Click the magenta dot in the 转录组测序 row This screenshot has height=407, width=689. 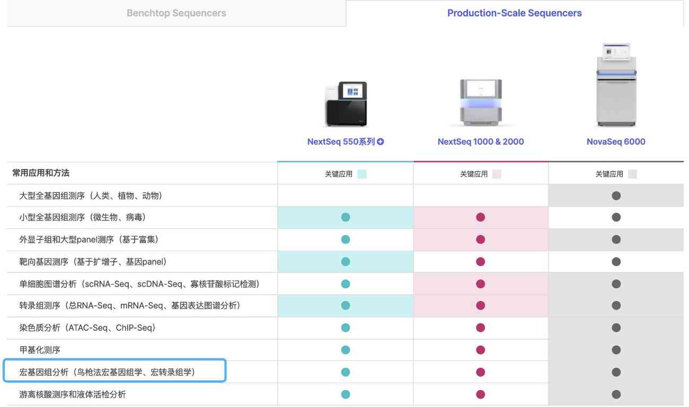tap(481, 306)
